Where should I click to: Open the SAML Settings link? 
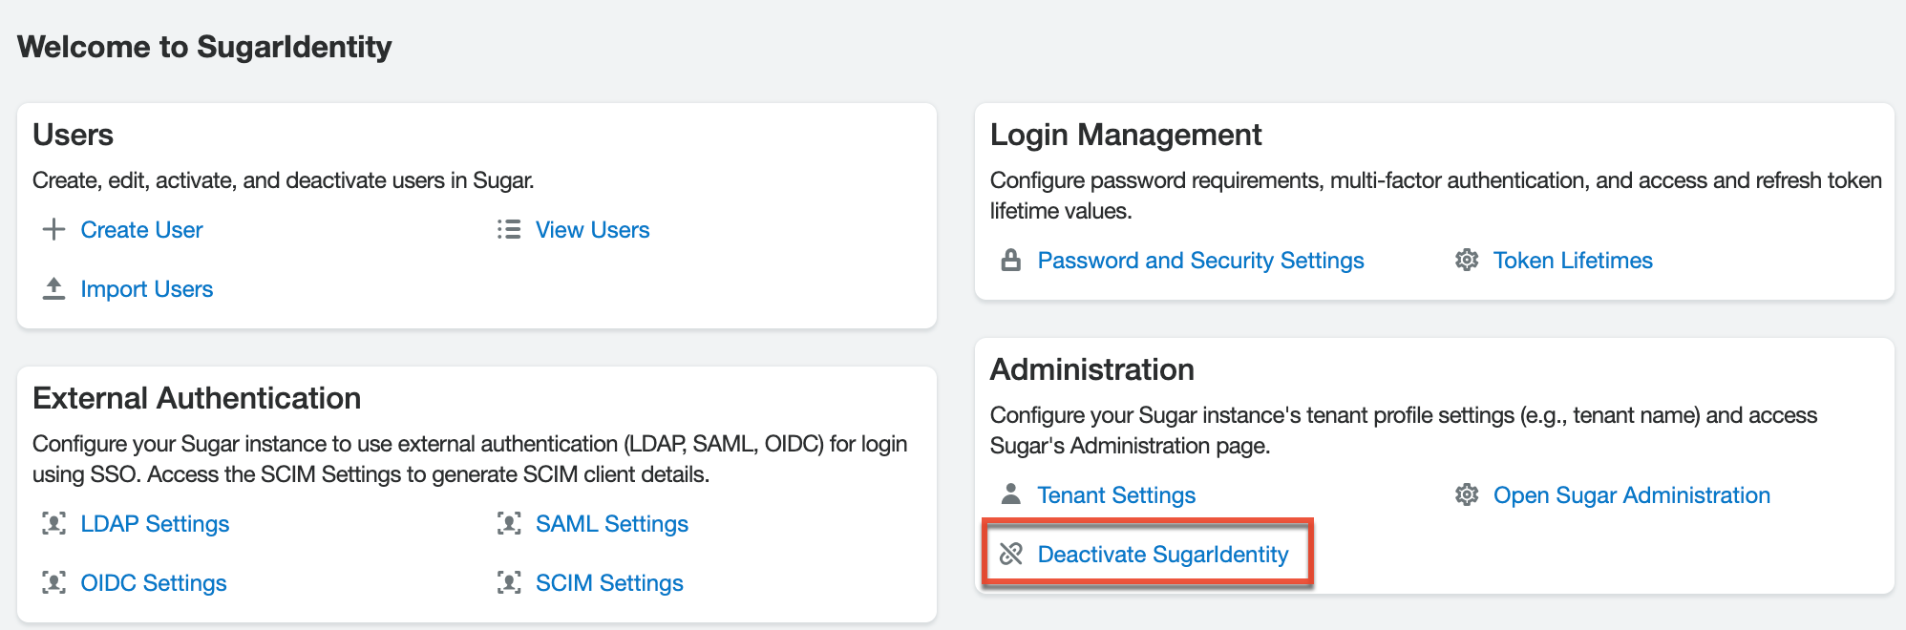611,524
